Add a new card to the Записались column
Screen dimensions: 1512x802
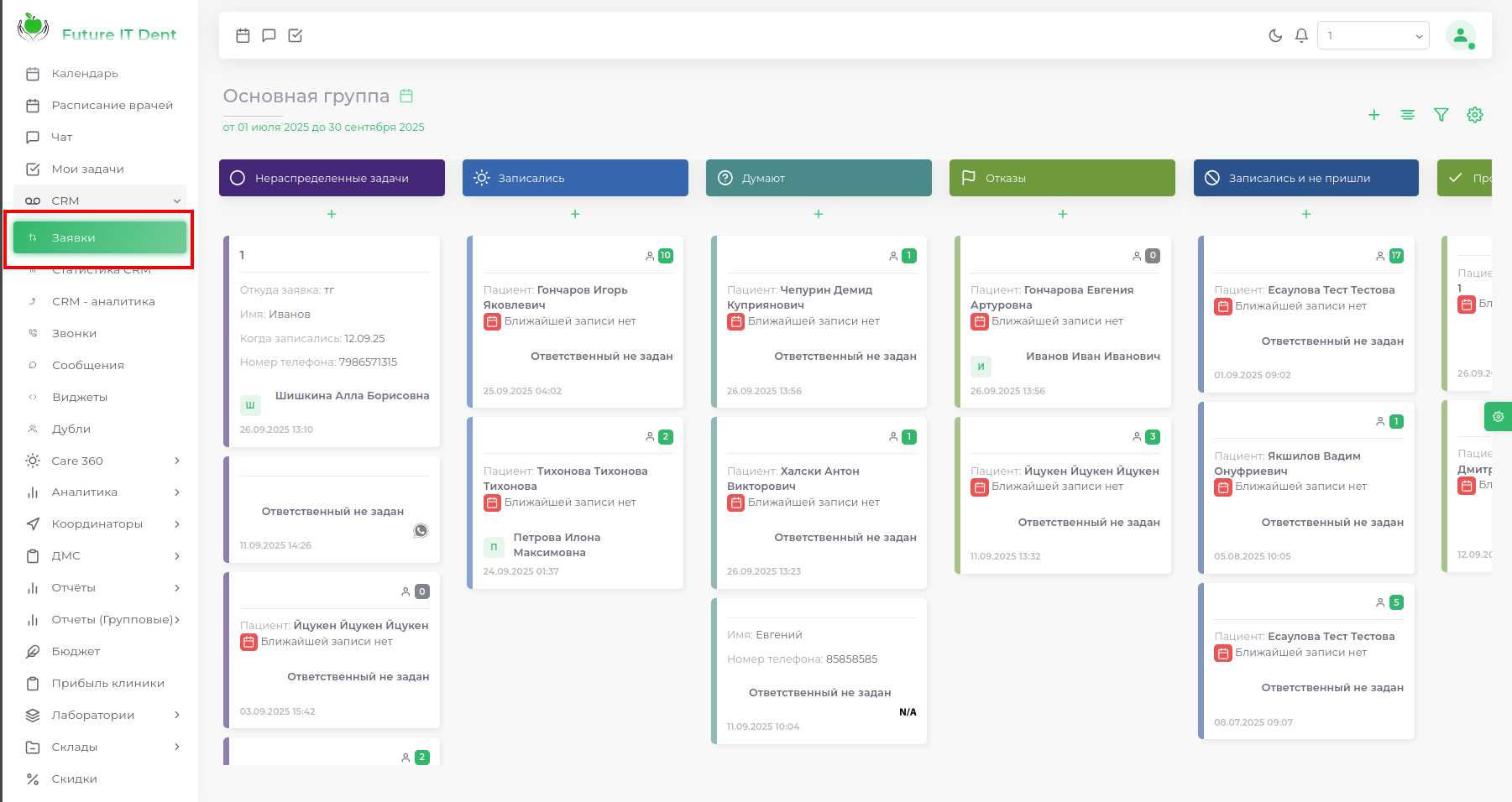point(575,214)
